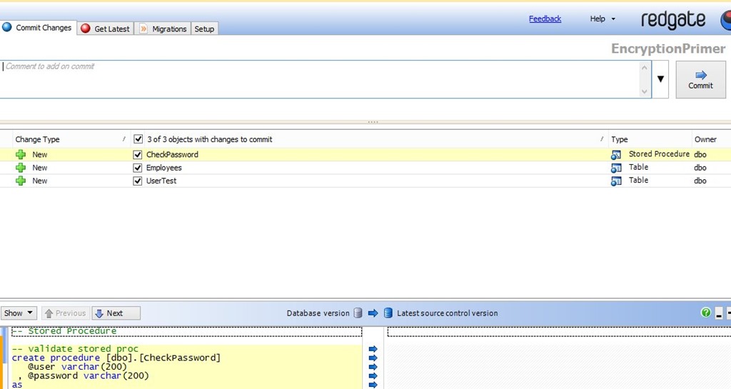This screenshot has width=731, height=389.
Task: Switch to the Get Latest tab
Action: point(106,29)
